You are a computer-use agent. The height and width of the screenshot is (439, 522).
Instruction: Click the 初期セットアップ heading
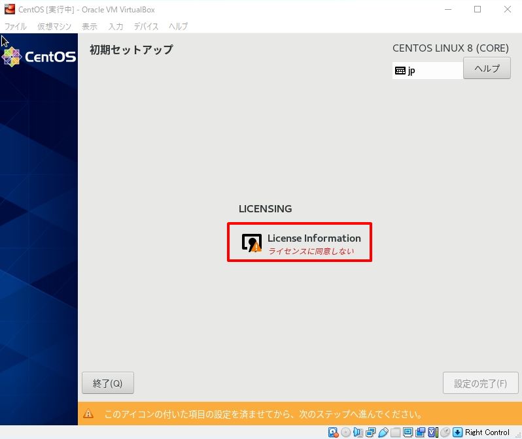(x=131, y=50)
